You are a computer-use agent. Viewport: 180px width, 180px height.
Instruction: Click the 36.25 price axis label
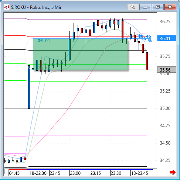165,22
